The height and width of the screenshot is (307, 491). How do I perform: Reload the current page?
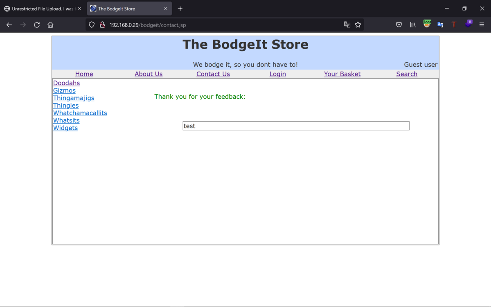coord(37,25)
